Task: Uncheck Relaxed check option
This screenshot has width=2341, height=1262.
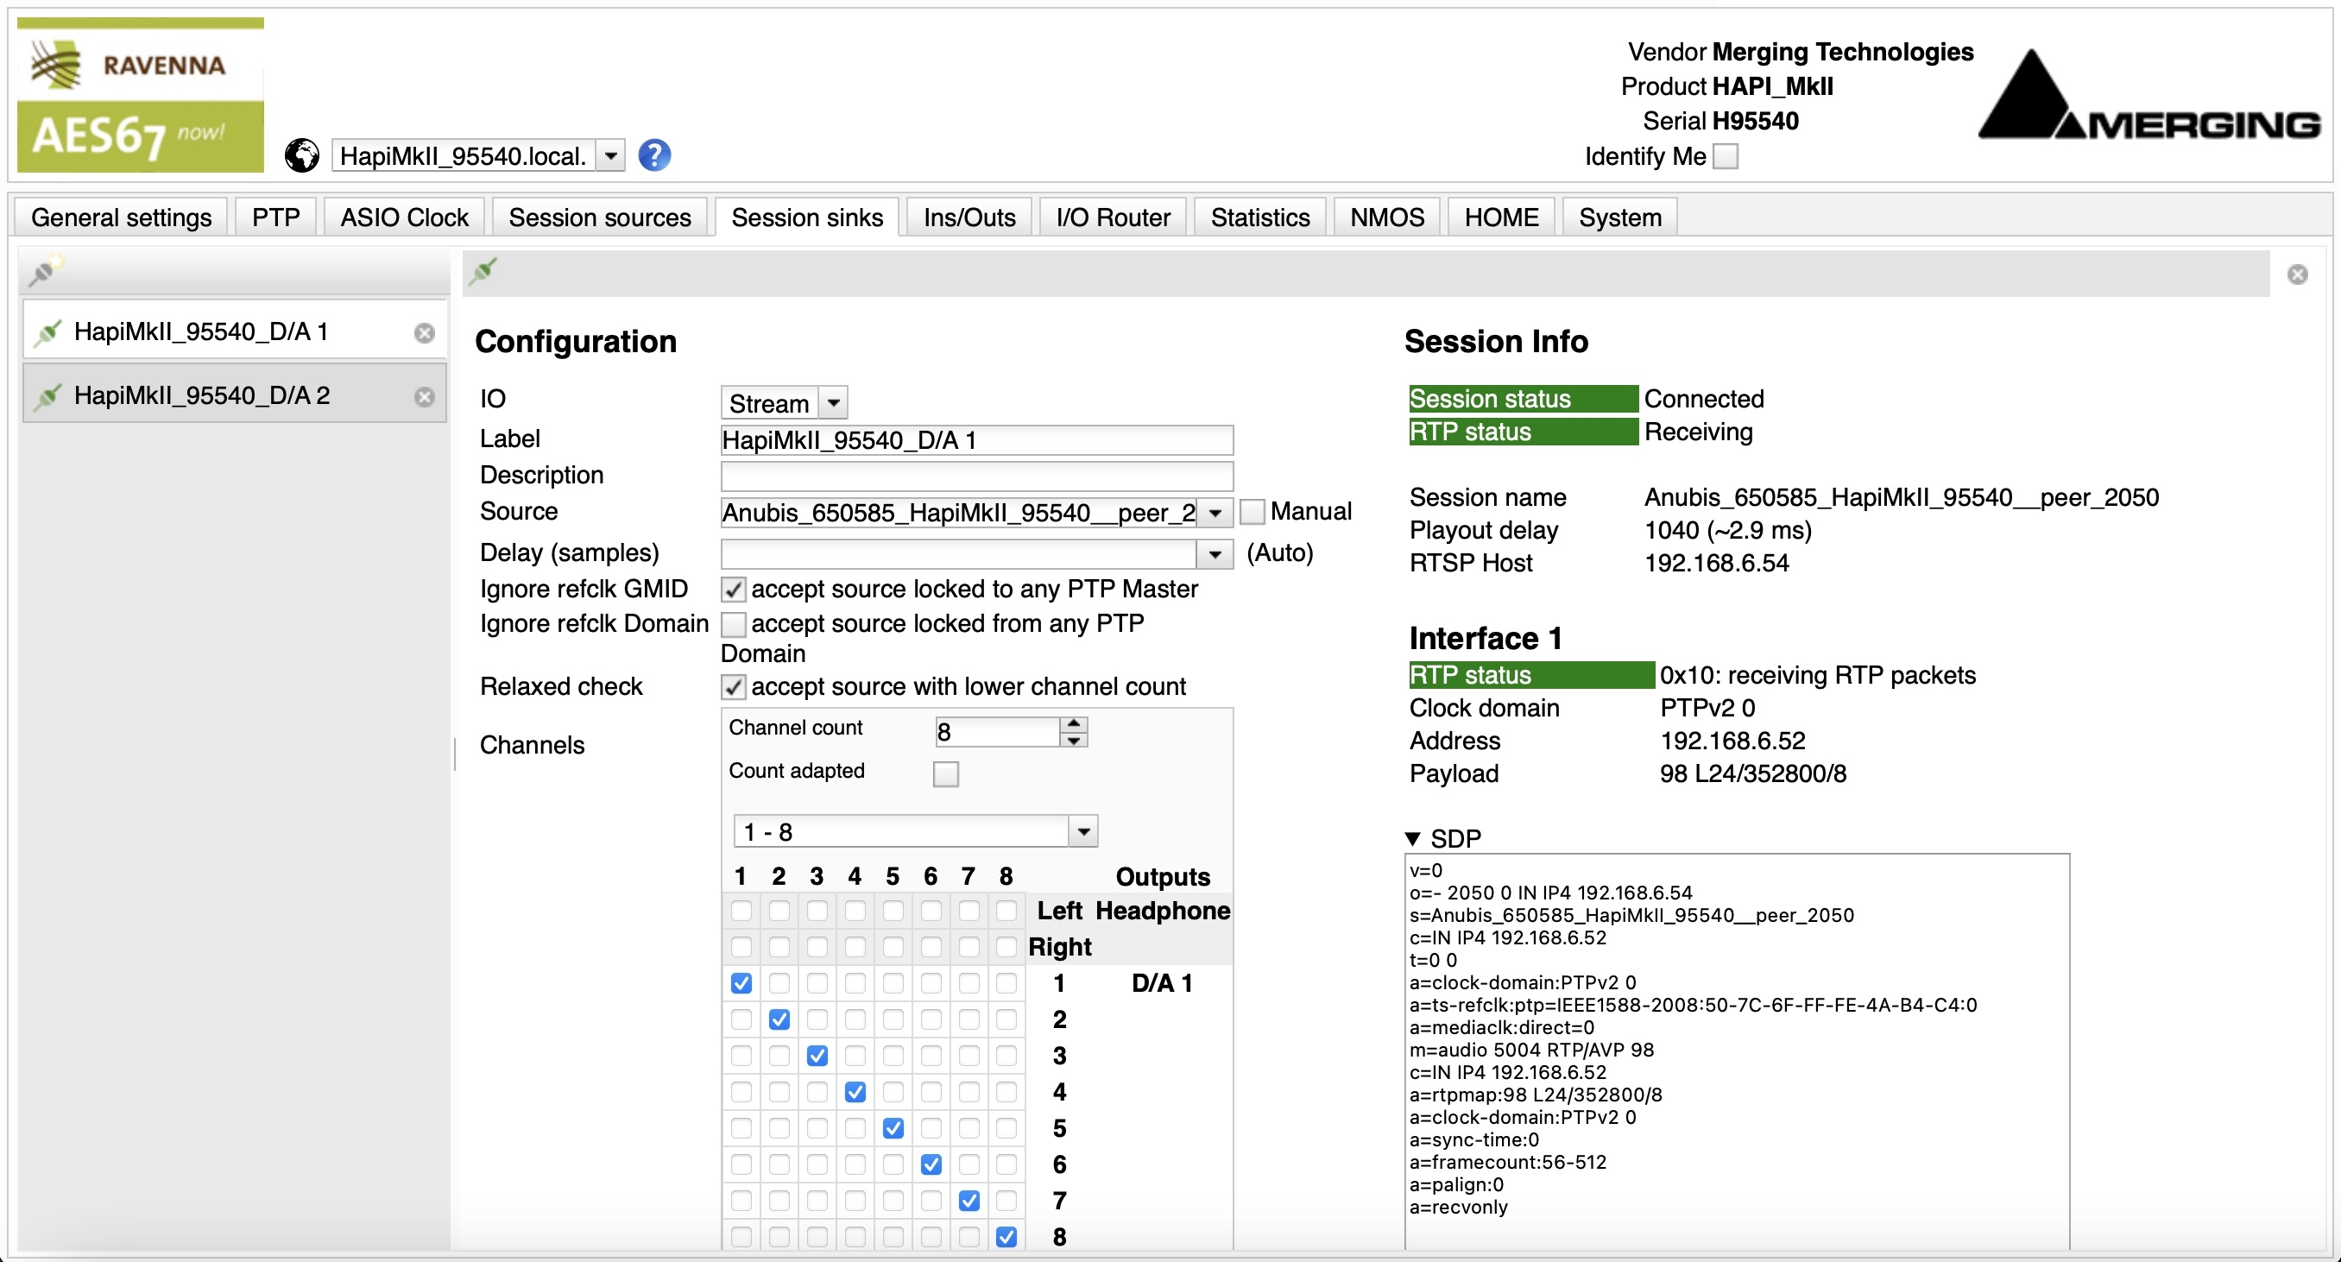Action: click(734, 687)
